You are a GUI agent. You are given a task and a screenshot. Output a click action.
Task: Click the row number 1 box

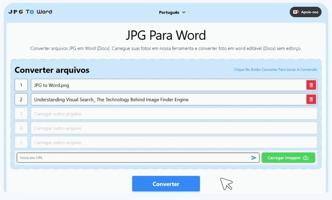click(x=21, y=85)
